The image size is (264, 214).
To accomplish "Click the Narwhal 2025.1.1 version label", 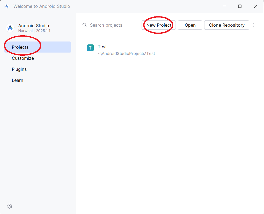I will pos(34,31).
